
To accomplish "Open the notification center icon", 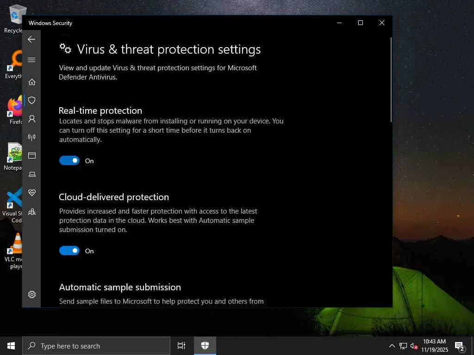I will 460,346.
